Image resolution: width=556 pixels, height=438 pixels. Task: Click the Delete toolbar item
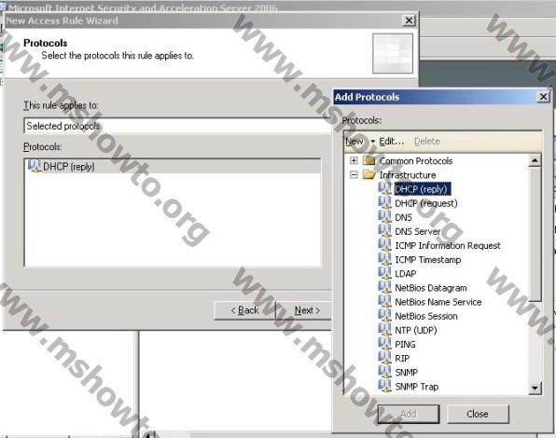[x=427, y=141]
